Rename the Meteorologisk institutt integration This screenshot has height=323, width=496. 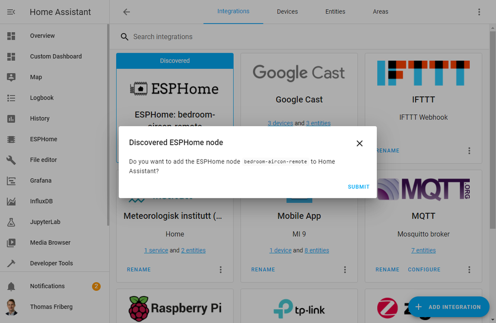(138, 270)
